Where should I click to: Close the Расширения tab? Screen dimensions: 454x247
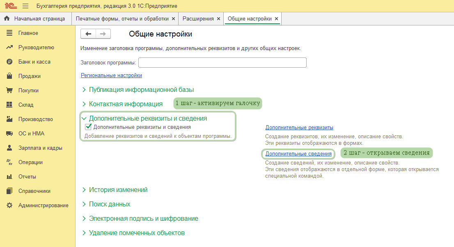[219, 18]
